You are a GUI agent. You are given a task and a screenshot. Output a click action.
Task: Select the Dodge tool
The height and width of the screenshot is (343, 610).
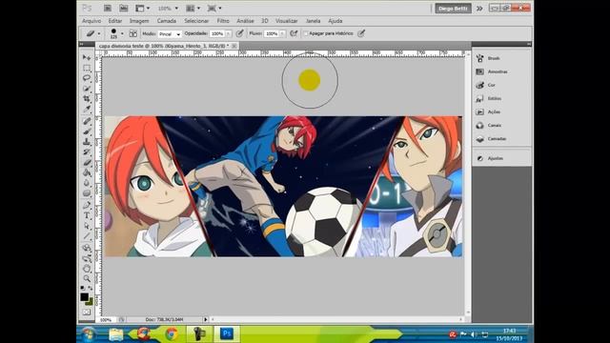coord(87,193)
